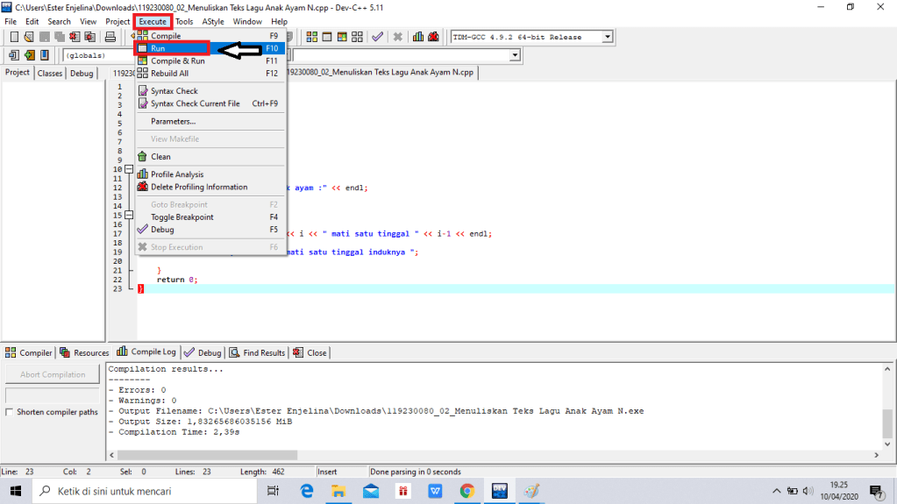Click the Profile Analysis chart toolbar icon

419,37
